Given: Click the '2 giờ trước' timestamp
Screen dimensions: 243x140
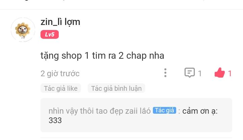Looking at the screenshot, I should pyautogui.click(x=60, y=74).
